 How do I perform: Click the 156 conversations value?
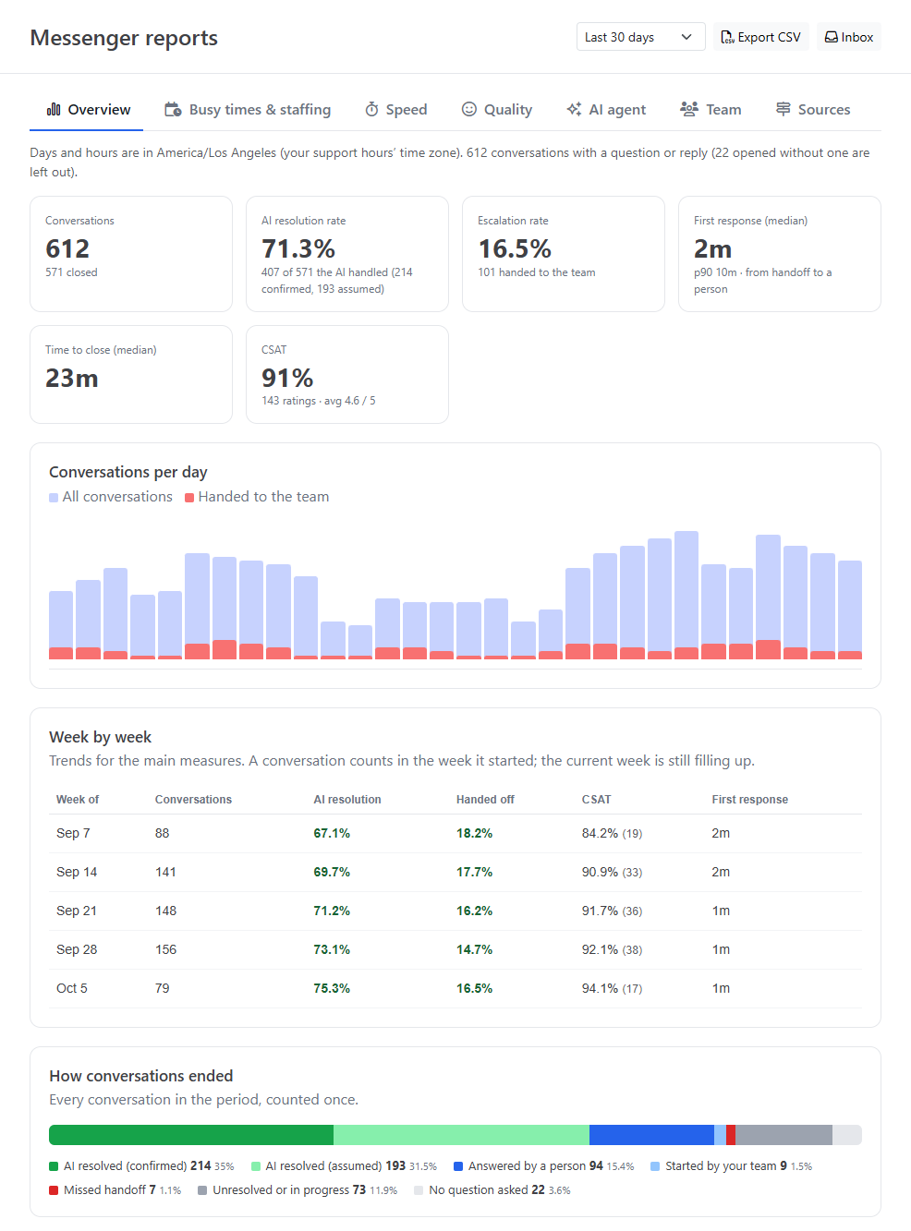pyautogui.click(x=165, y=949)
